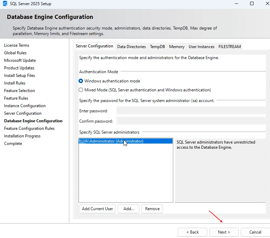This screenshot has width=270, height=238.
Task: Proceed with the Next button
Action: (224, 232)
